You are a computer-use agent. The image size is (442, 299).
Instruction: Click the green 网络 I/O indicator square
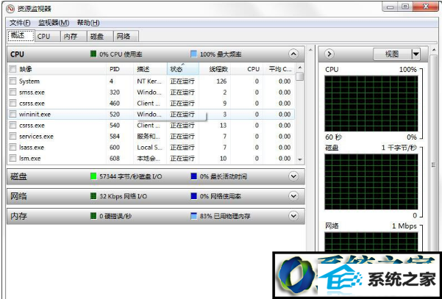(93, 196)
